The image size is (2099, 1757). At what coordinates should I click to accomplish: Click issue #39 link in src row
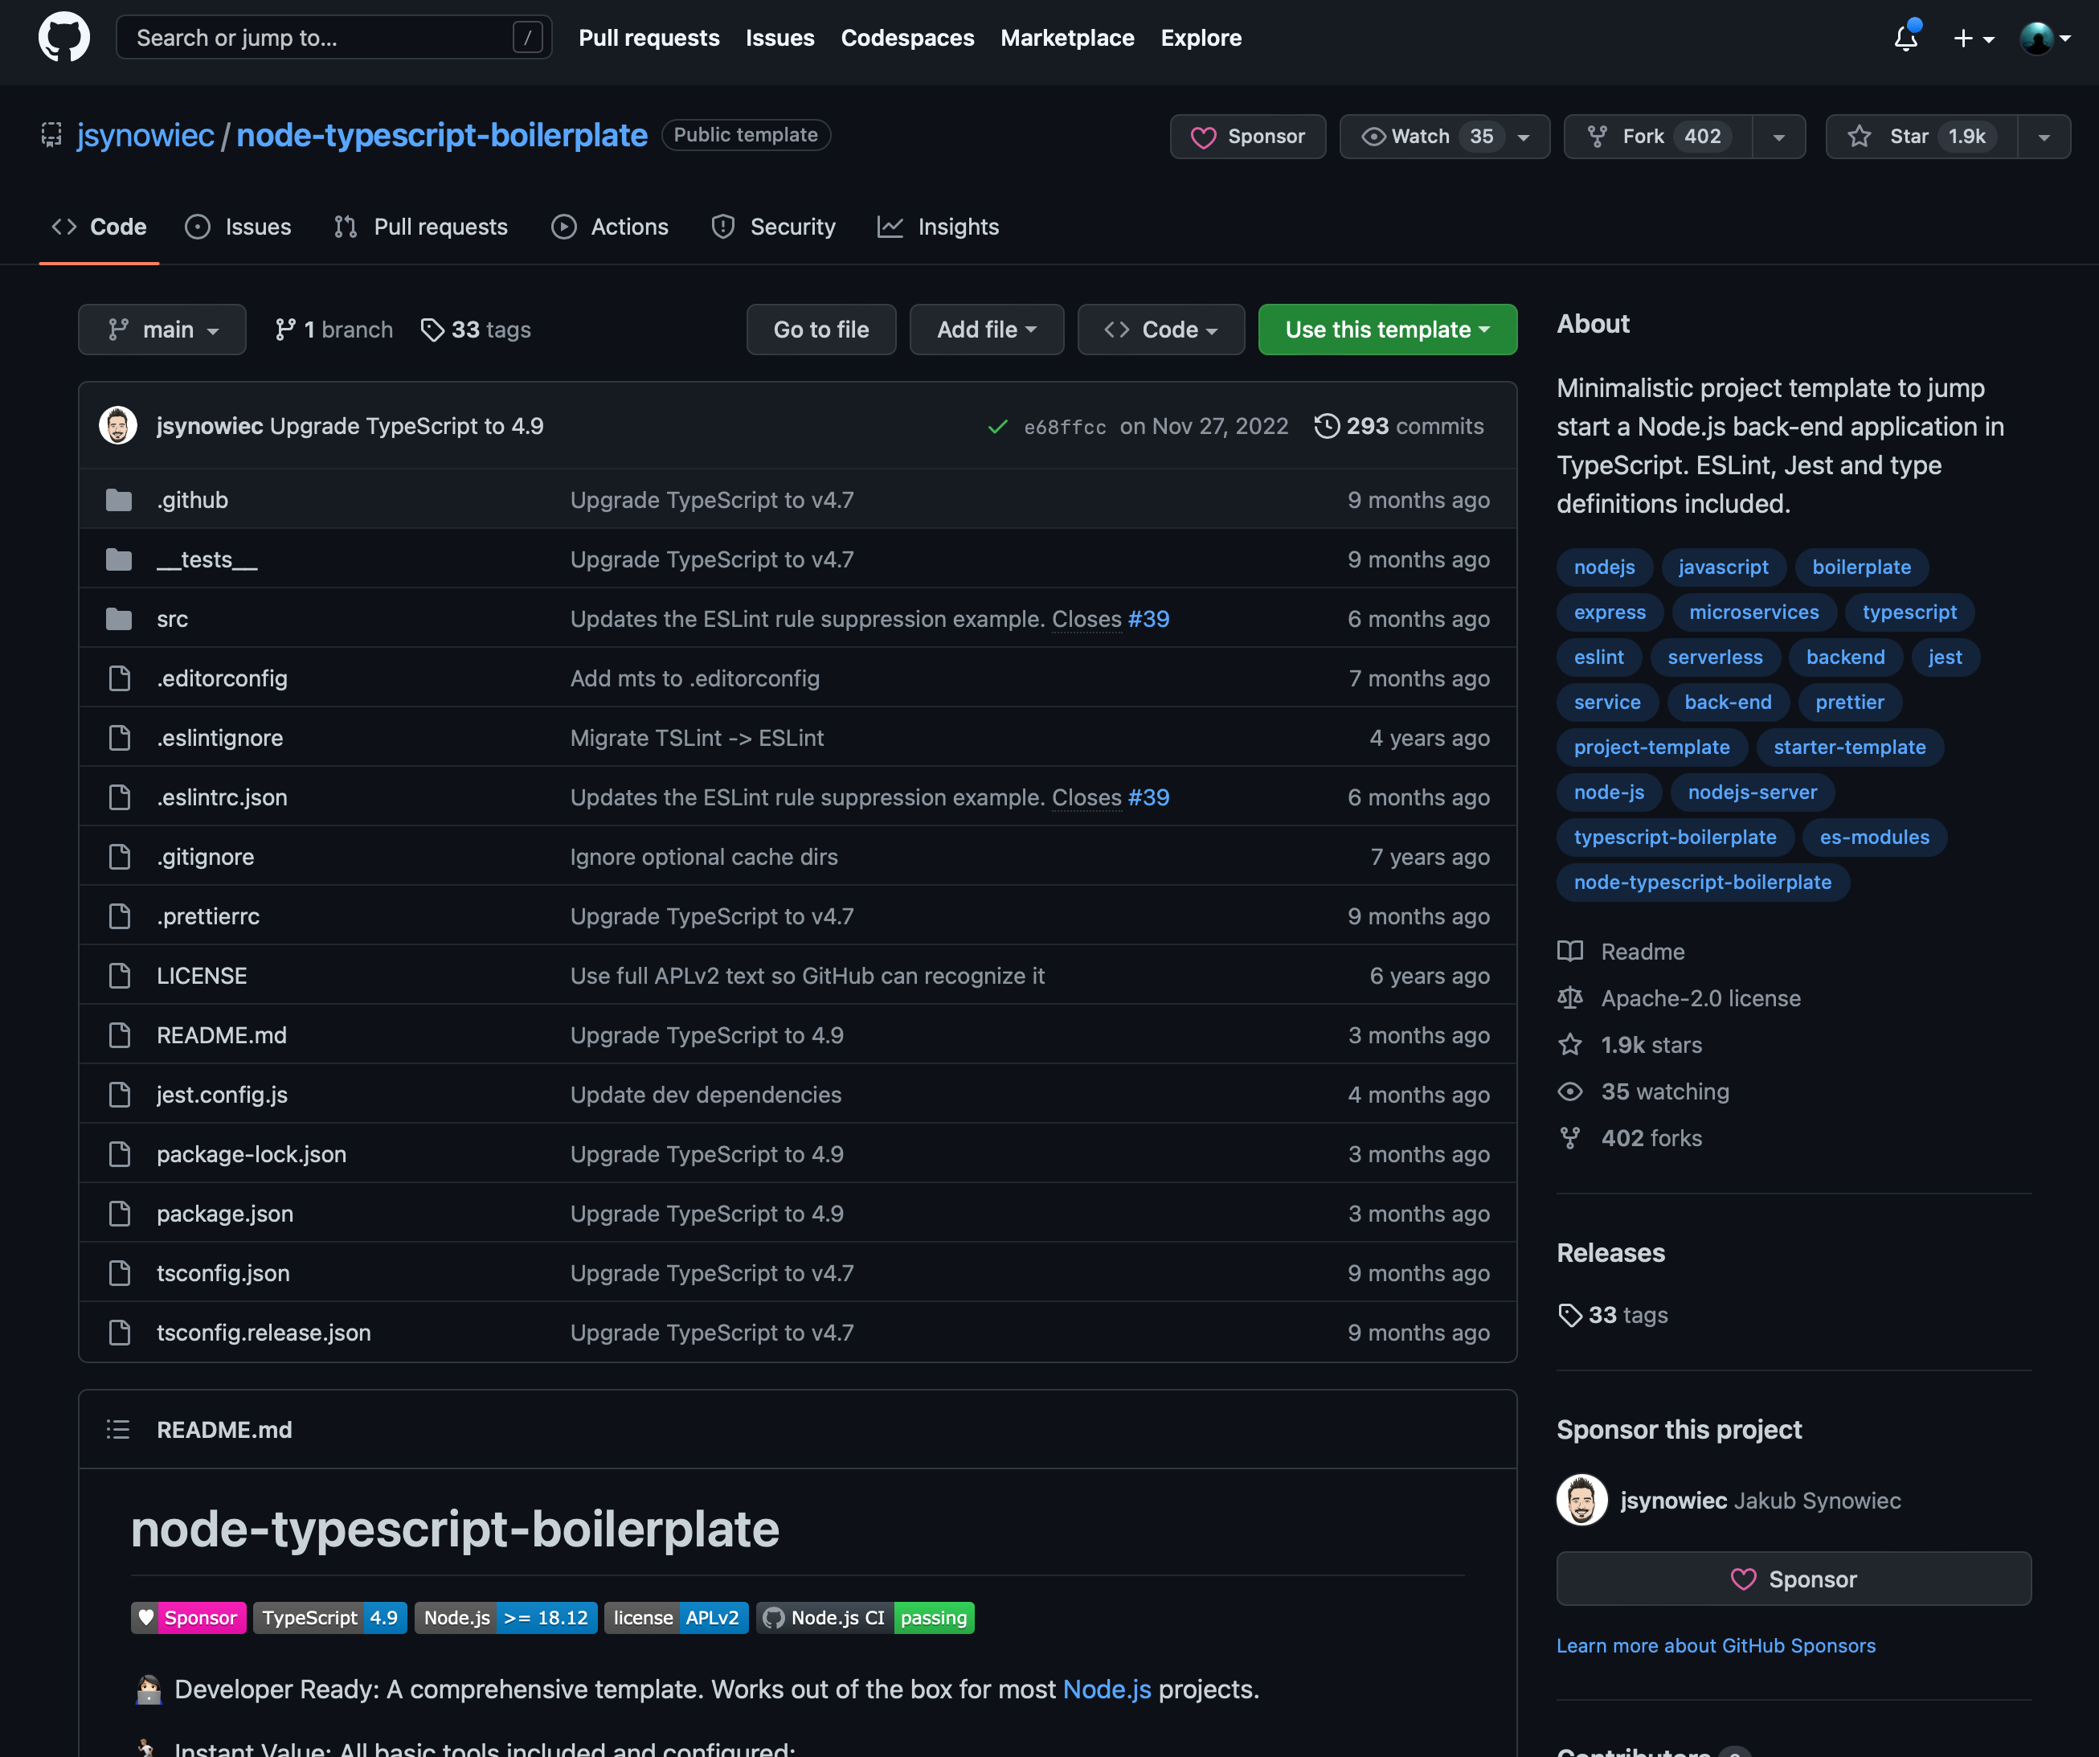pos(1148,619)
